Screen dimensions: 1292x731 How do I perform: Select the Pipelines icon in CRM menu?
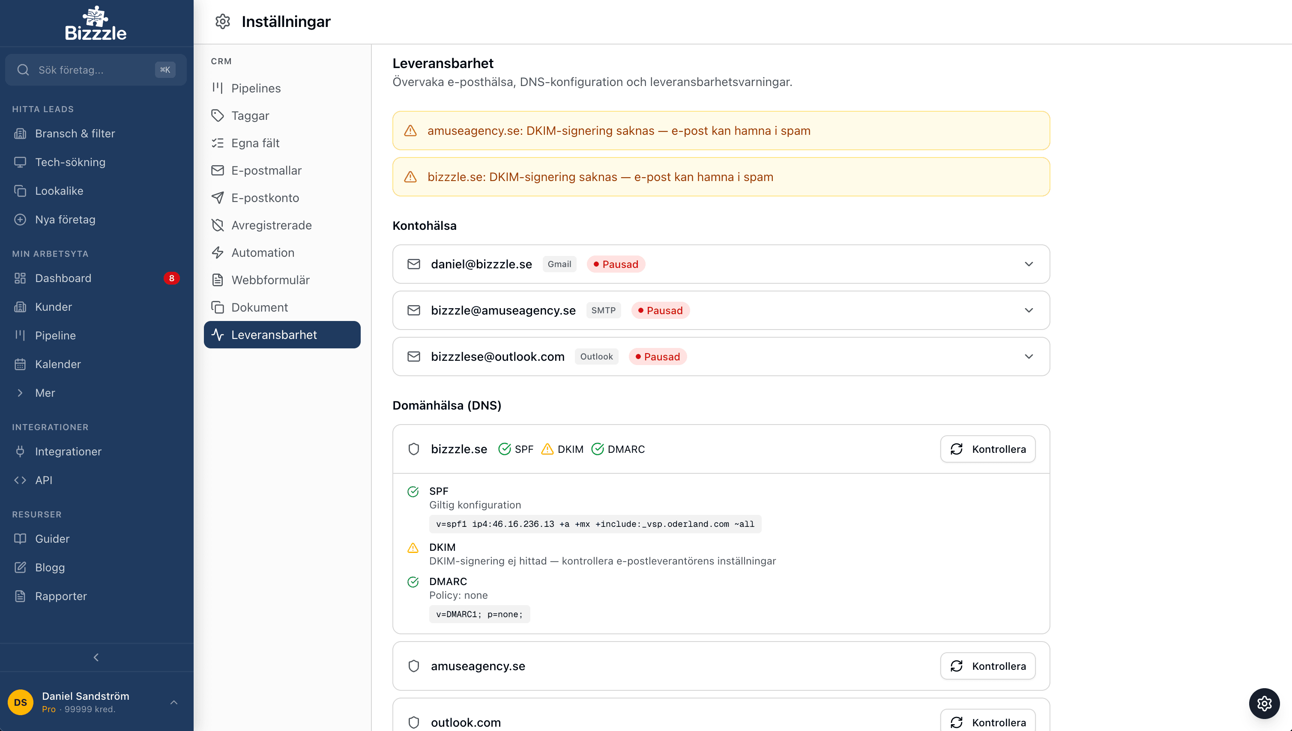pos(218,88)
